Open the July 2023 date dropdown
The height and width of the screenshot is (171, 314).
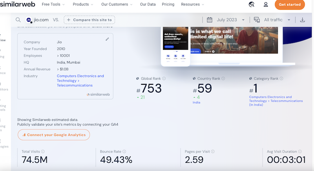pyautogui.click(x=226, y=20)
